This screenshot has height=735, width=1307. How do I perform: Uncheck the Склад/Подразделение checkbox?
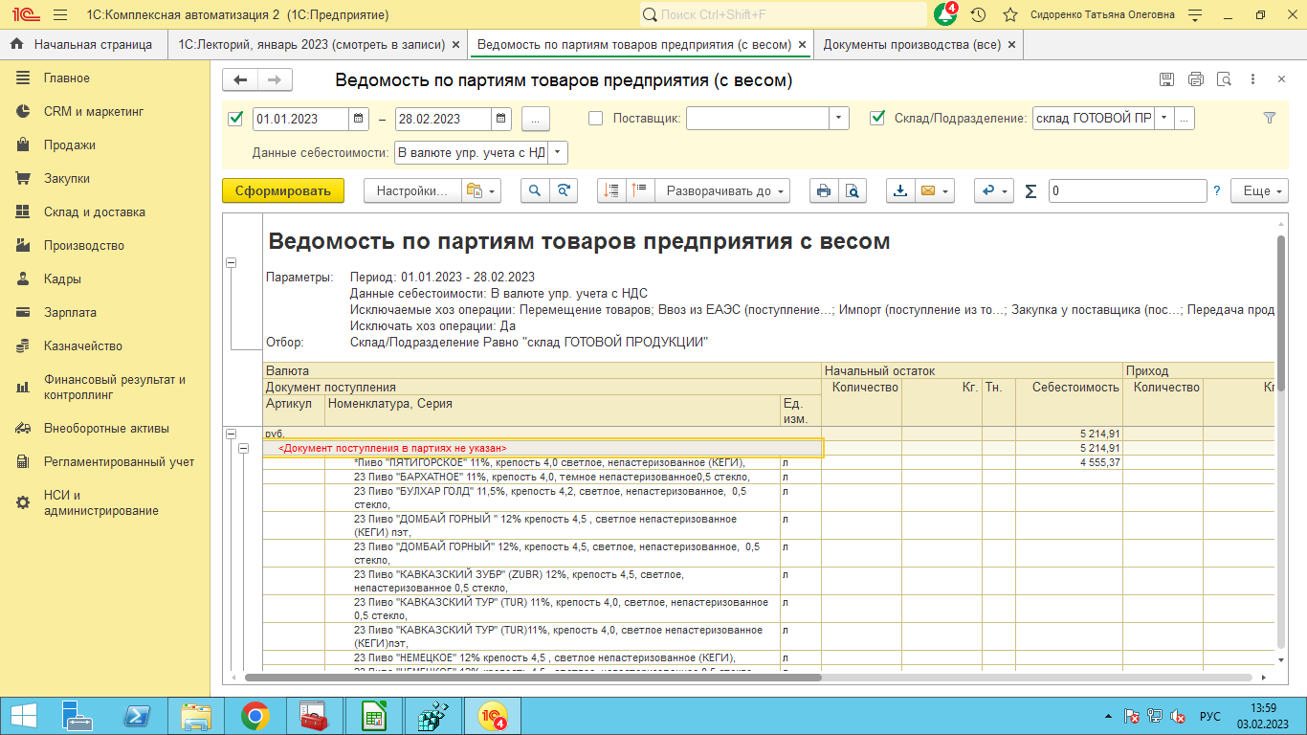(876, 119)
